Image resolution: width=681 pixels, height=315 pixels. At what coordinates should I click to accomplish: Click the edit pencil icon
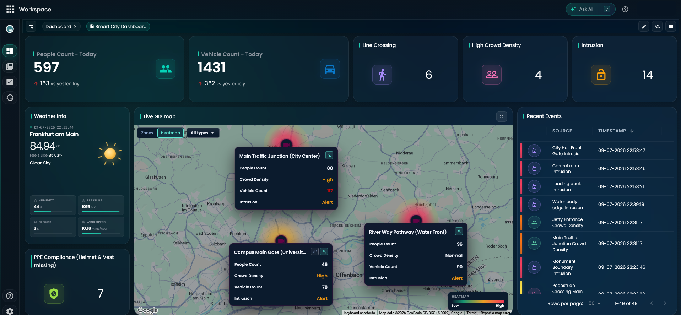644,26
